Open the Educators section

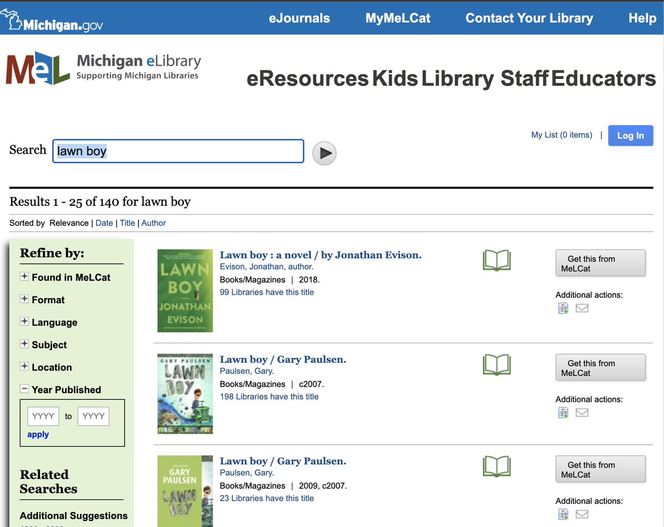click(x=603, y=79)
